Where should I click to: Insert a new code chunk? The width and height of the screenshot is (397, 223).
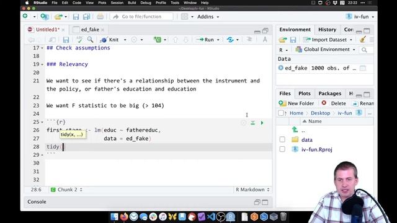158,40
